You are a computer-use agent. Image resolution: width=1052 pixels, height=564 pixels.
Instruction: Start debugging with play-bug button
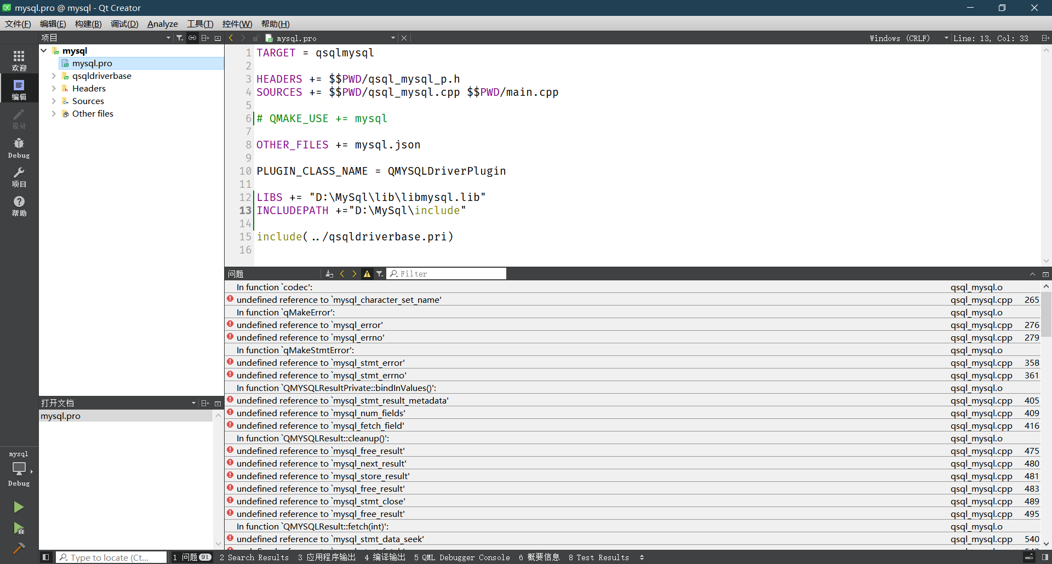(x=19, y=528)
